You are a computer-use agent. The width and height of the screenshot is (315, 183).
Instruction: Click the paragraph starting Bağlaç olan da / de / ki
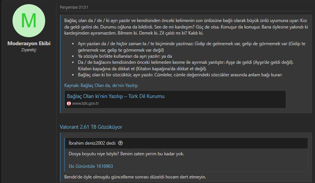186,27
